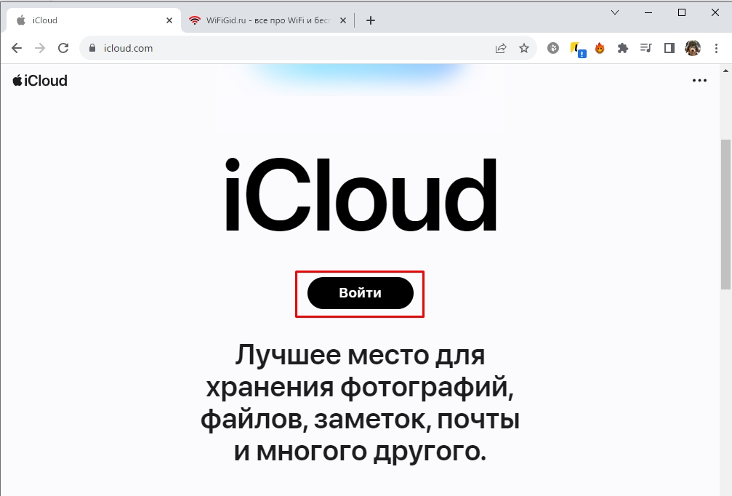Screen dimensions: 732x496
Task: Share this page via share icon
Action: click(500, 48)
